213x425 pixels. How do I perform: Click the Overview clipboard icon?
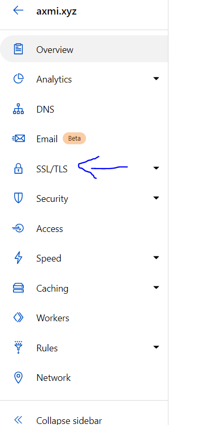click(x=18, y=49)
